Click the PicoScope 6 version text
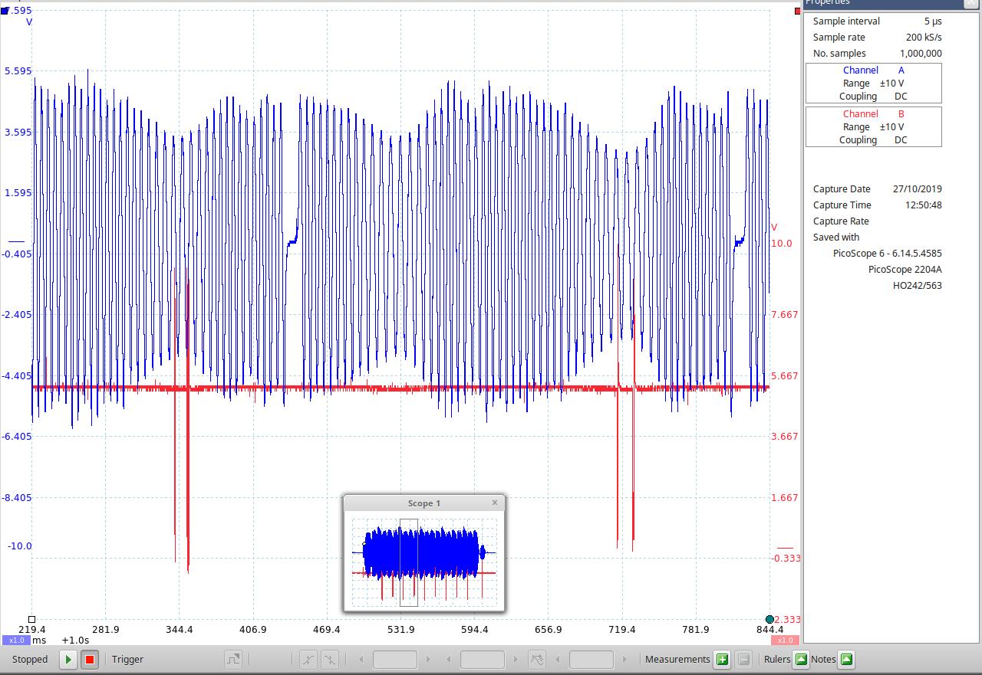982x675 pixels. pyautogui.click(x=888, y=253)
